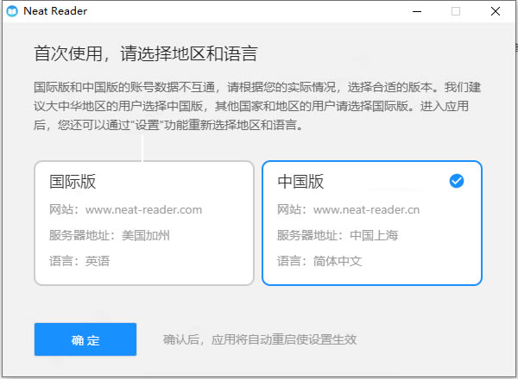This screenshot has width=518, height=379.
Task: Click the disabled maximize window icon
Action: 456,11
